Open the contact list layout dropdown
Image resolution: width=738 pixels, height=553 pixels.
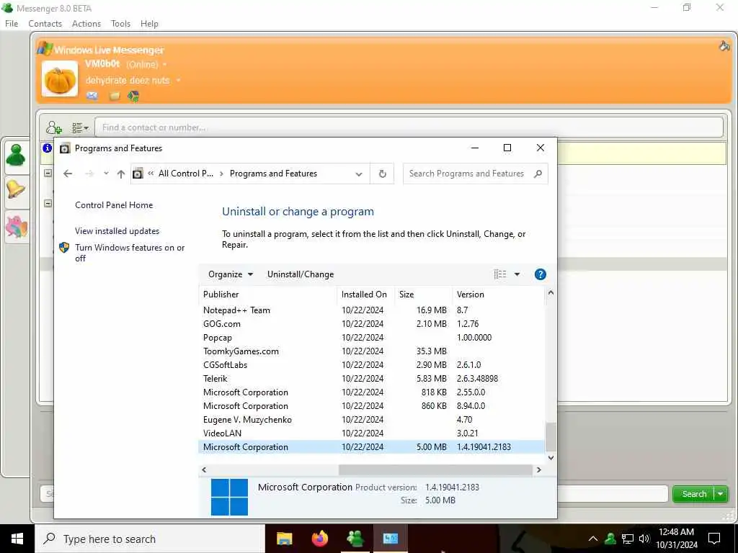pyautogui.click(x=80, y=127)
